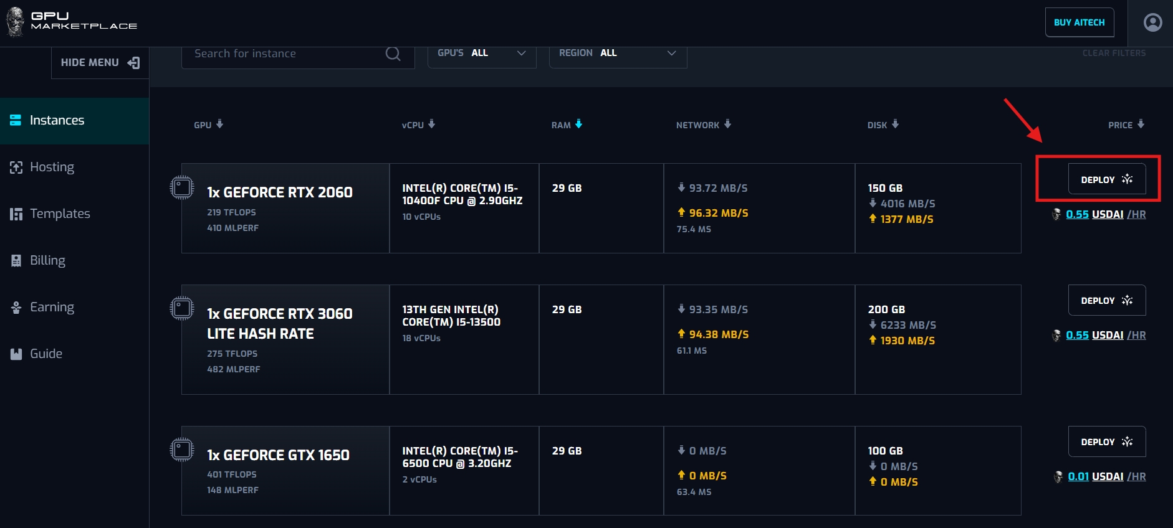Click the chip icon beside GTX 1650

pos(182,450)
